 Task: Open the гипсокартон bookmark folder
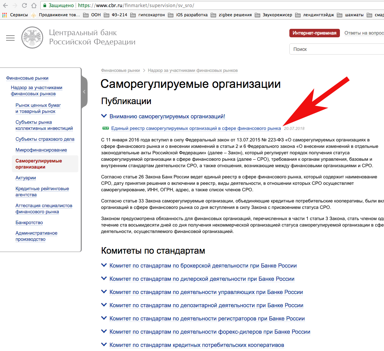(x=148, y=15)
